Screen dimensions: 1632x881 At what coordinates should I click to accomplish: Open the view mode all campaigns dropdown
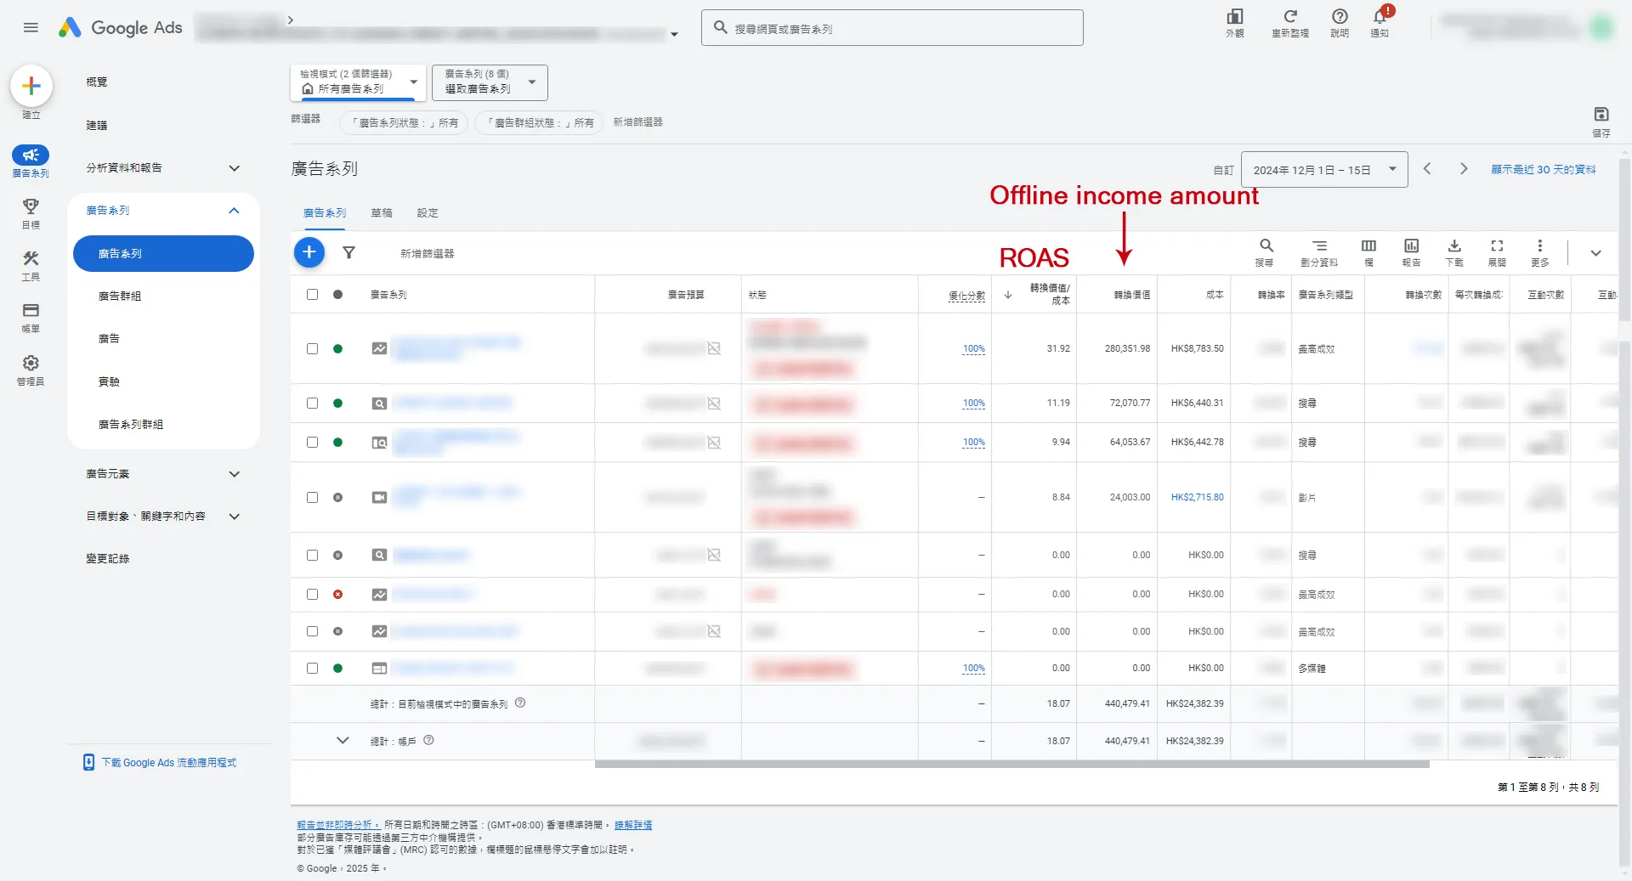[x=358, y=82]
